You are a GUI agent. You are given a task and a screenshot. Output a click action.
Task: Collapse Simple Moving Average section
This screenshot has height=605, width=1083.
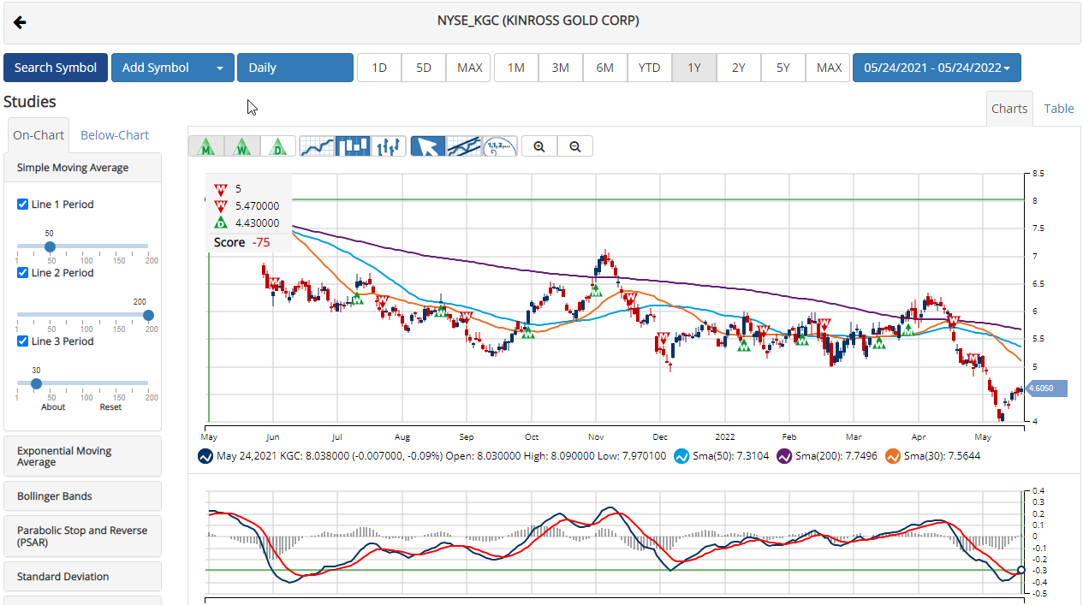coord(82,168)
